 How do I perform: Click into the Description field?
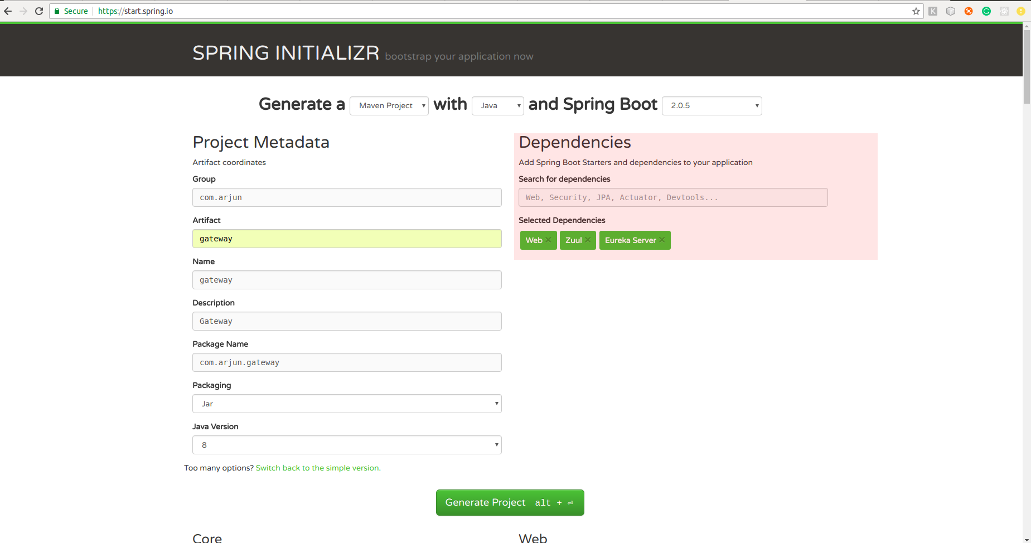point(347,321)
